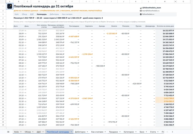Follow the Как считаем link in row 3
The width and height of the screenshot is (193, 134).
(x=67, y=14)
